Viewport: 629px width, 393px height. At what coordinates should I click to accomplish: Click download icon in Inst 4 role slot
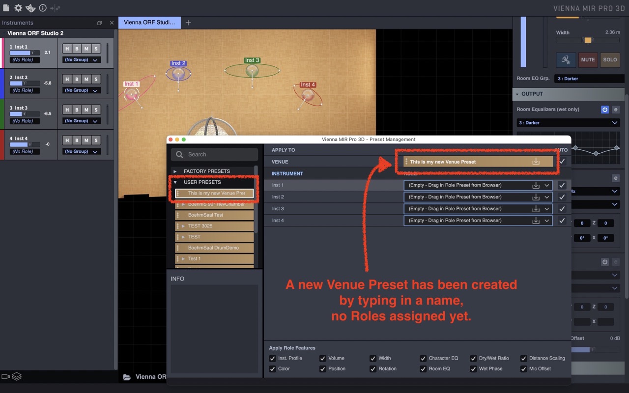click(536, 221)
